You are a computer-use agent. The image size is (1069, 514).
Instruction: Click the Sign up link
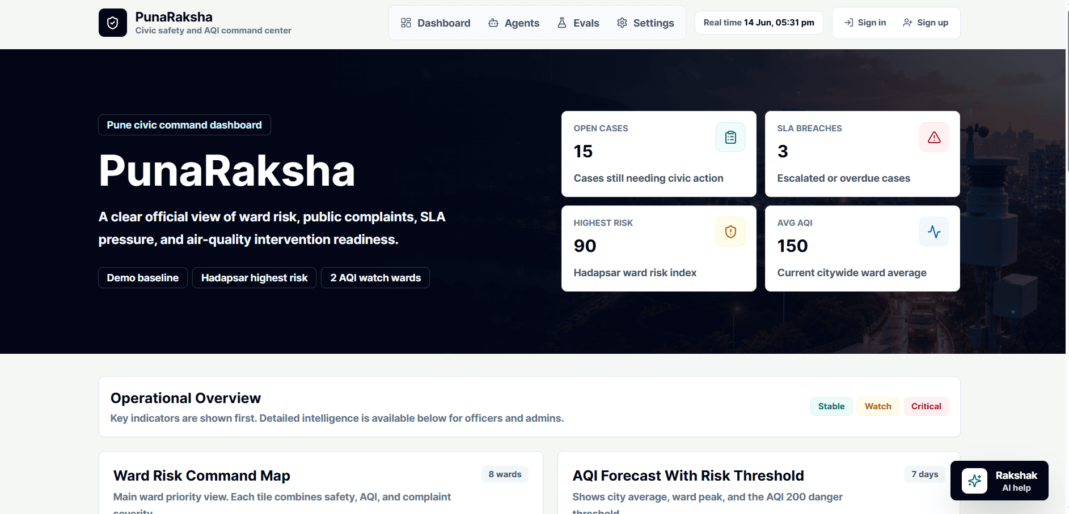point(926,23)
